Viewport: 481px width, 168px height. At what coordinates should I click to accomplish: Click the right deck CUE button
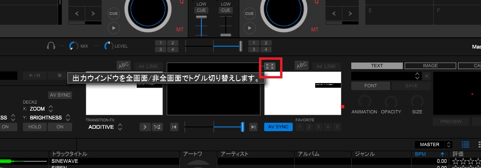pyautogui.click(x=249, y=14)
